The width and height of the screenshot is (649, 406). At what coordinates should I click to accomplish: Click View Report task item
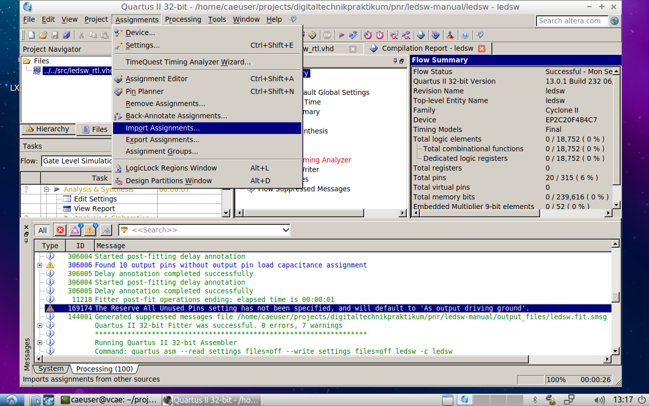(x=94, y=209)
